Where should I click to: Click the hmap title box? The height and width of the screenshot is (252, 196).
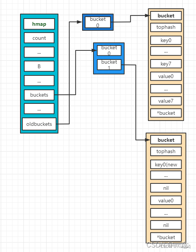[39, 24]
